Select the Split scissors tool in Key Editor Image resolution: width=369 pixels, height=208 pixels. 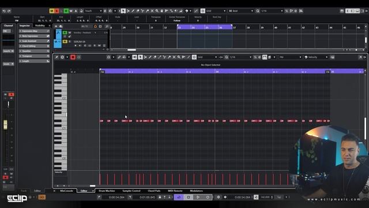click(x=164, y=57)
